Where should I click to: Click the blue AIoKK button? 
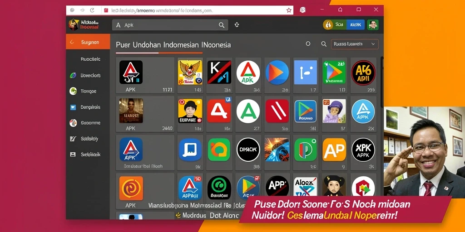pyautogui.click(x=356, y=25)
